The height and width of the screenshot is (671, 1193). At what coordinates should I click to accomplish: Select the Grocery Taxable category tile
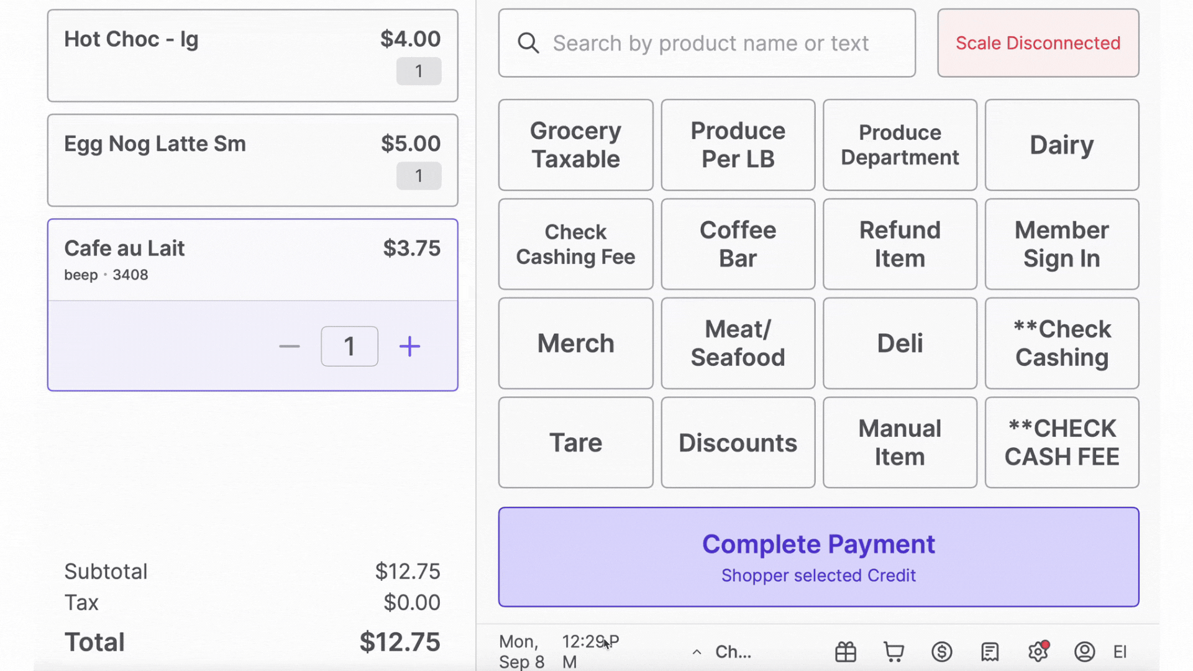click(575, 145)
